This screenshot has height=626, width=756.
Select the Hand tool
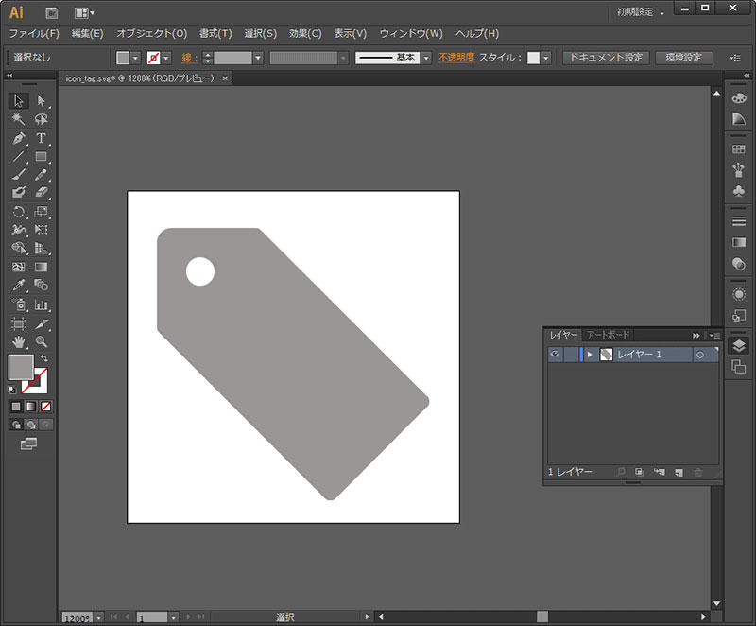coord(18,342)
